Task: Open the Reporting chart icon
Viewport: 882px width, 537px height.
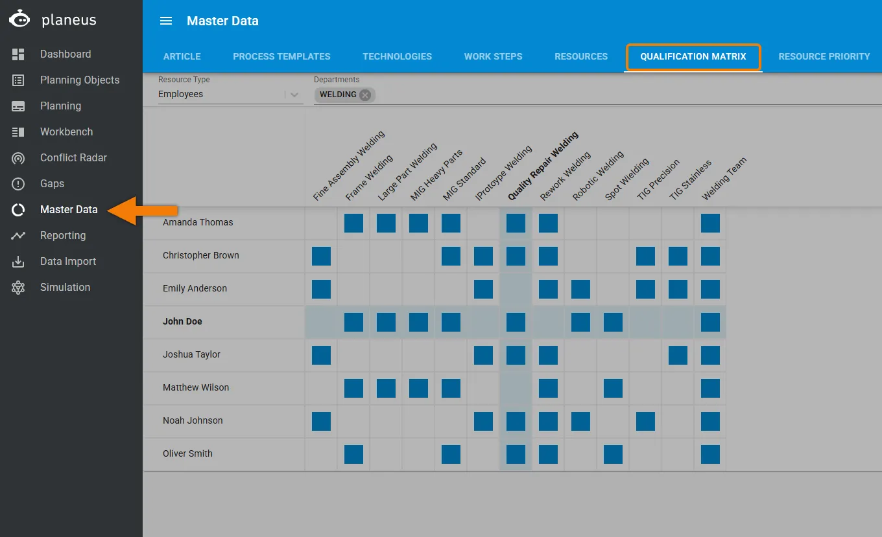Action: click(18, 236)
